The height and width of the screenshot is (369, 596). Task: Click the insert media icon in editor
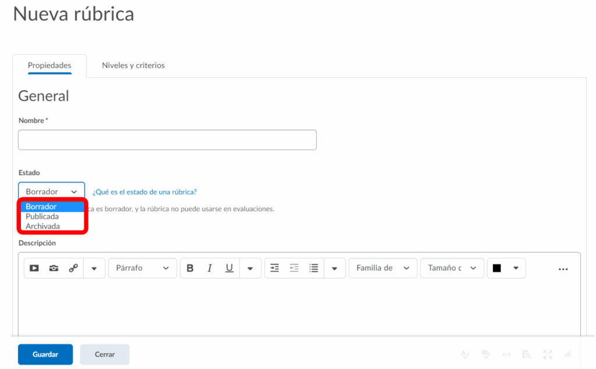point(34,268)
